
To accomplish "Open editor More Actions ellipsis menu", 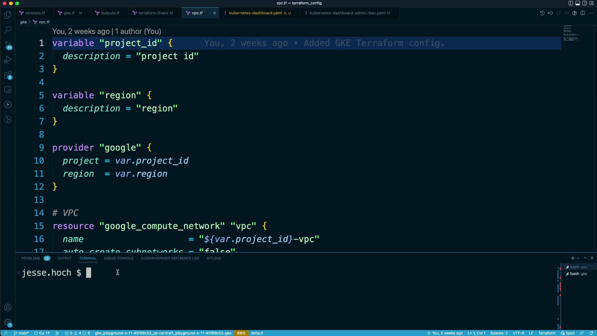I will pyautogui.click(x=591, y=13).
